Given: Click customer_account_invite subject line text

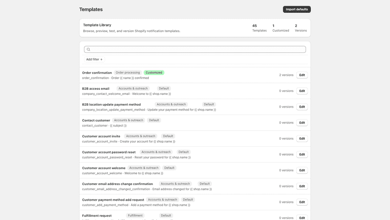Looking at the screenshot, I should 129,142.
